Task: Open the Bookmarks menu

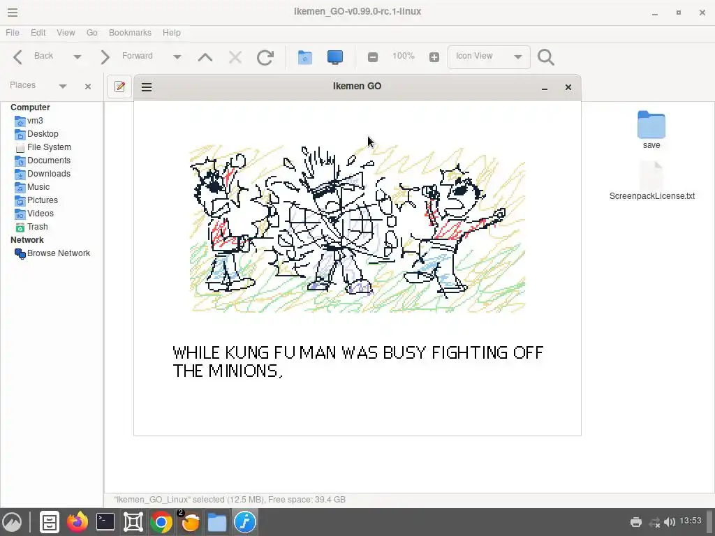Action: [x=130, y=33]
